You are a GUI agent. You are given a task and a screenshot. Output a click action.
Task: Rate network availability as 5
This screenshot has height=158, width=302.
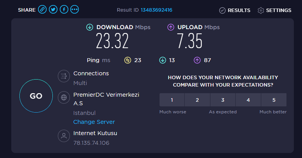click(274, 100)
